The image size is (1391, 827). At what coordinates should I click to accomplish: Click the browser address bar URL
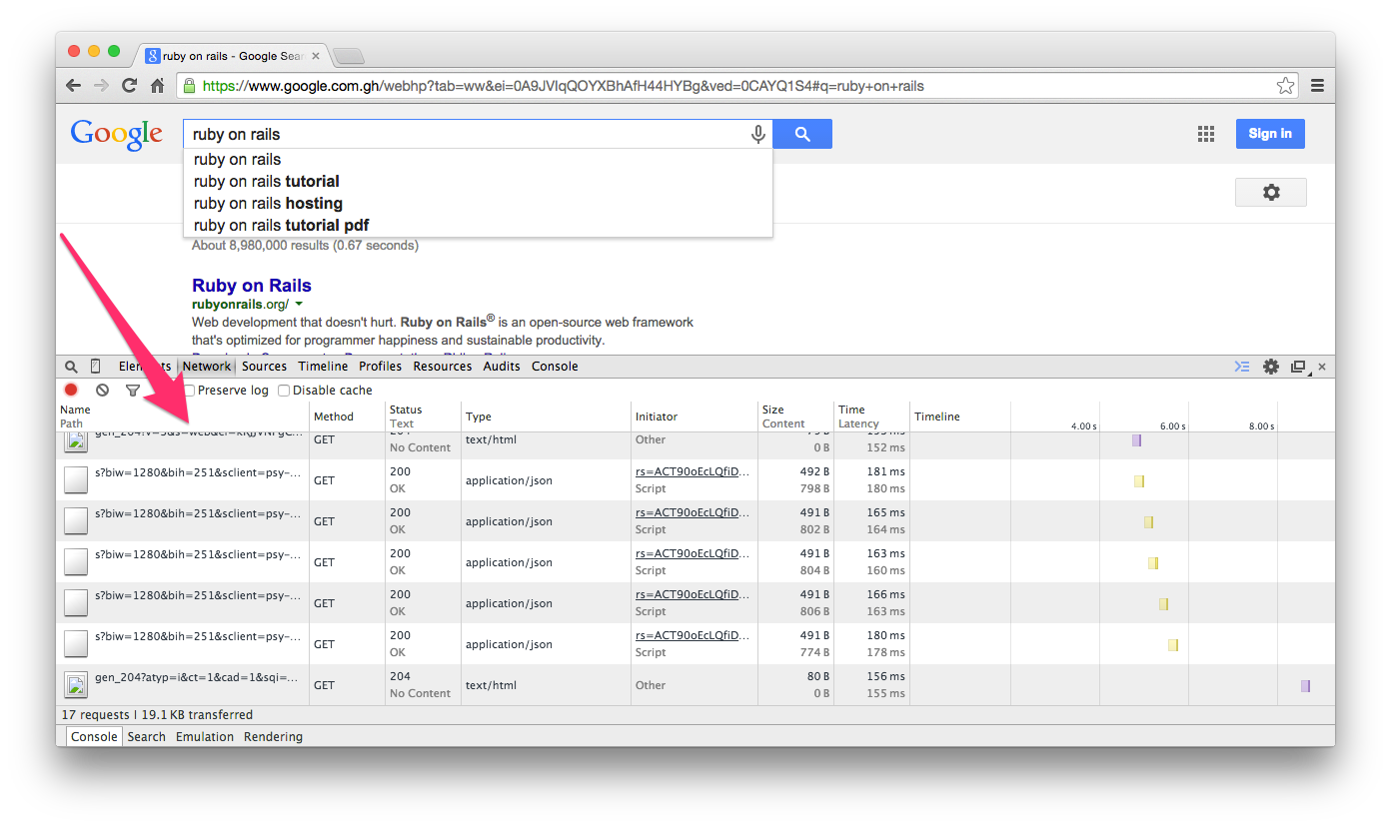[x=564, y=86]
